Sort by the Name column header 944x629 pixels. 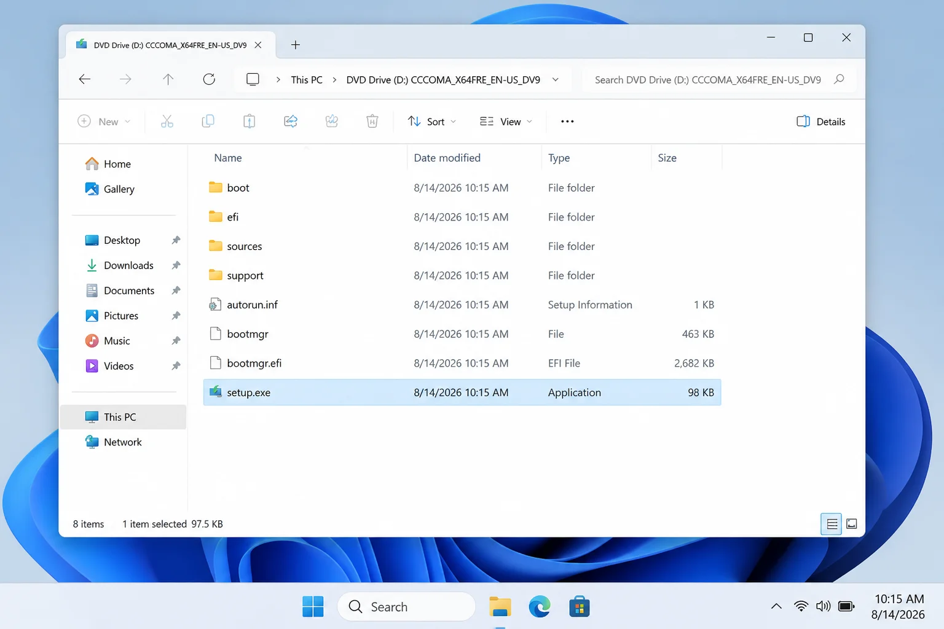pyautogui.click(x=228, y=158)
